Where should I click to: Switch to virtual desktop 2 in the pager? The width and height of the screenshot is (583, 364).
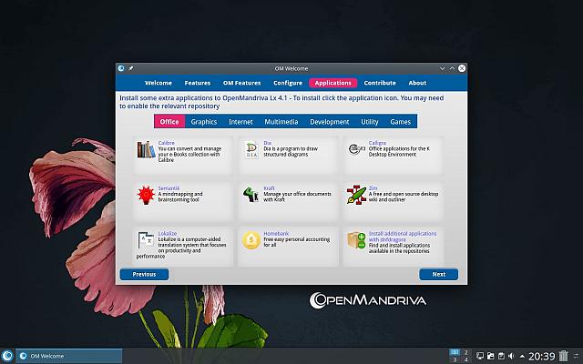(467, 350)
